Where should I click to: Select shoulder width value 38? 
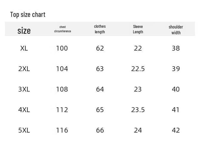click(176, 48)
